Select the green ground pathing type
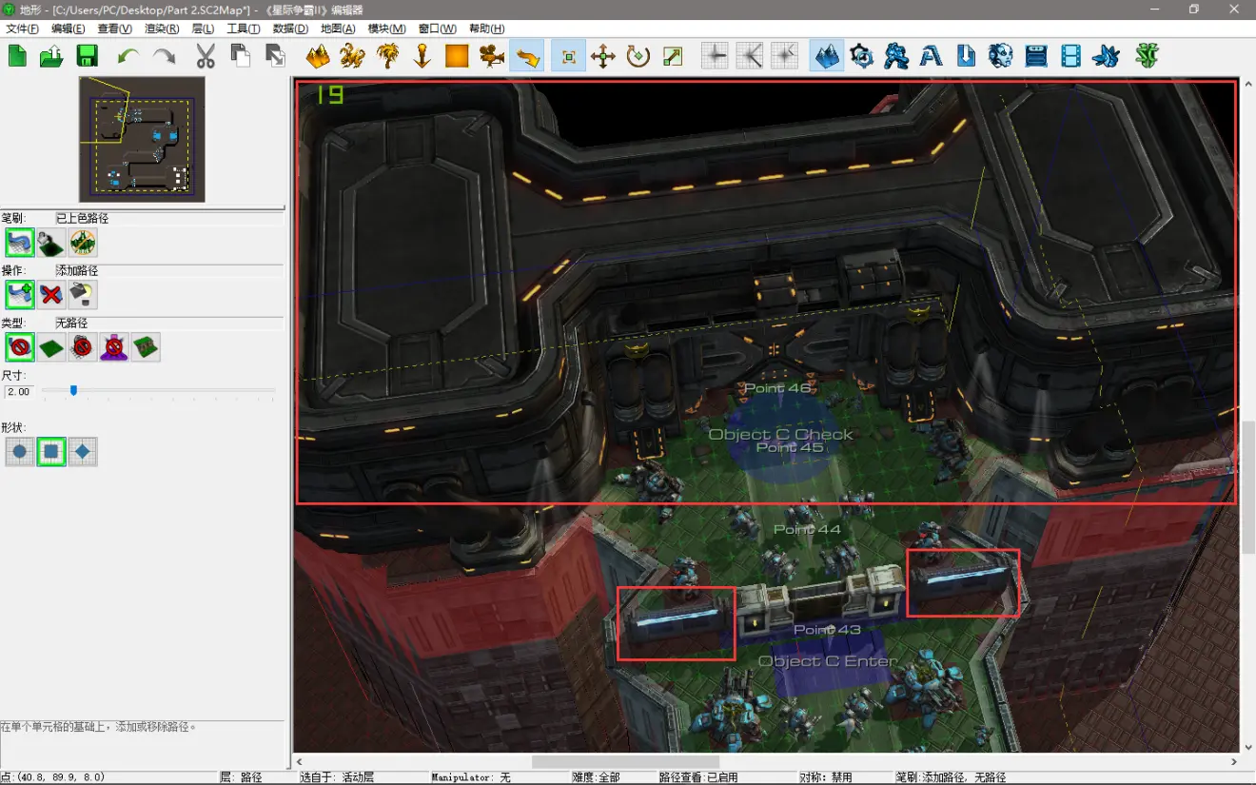Viewport: 1256px width, 785px height. coord(50,347)
